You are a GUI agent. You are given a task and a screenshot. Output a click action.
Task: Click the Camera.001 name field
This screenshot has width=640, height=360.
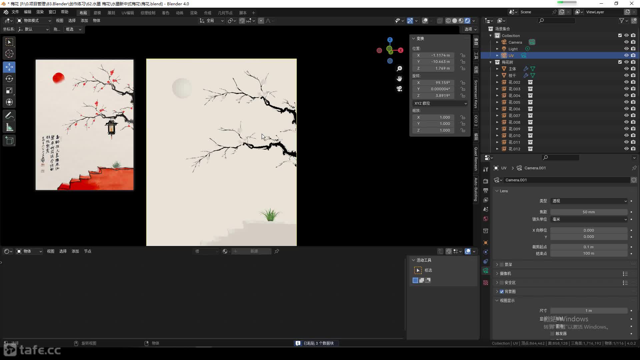[x=566, y=180]
